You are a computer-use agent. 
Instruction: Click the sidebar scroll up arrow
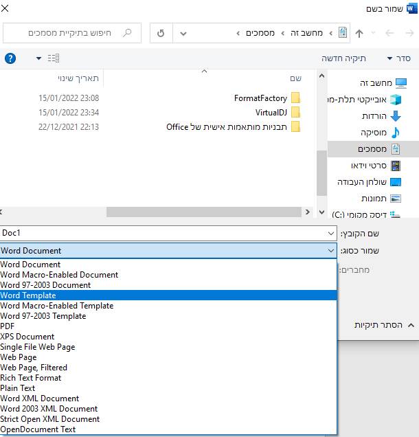321,76
